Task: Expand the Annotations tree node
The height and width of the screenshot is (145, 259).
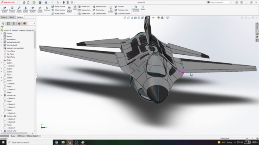Action: click(2, 39)
